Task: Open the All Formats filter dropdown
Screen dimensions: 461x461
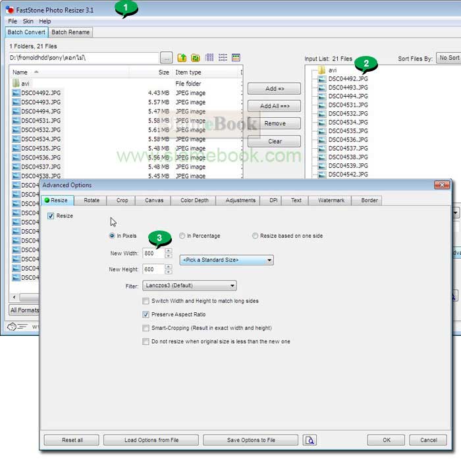Action: 24,310
